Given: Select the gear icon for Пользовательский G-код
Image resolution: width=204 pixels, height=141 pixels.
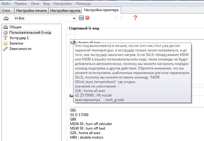Looking at the screenshot, I should pos(5,32).
